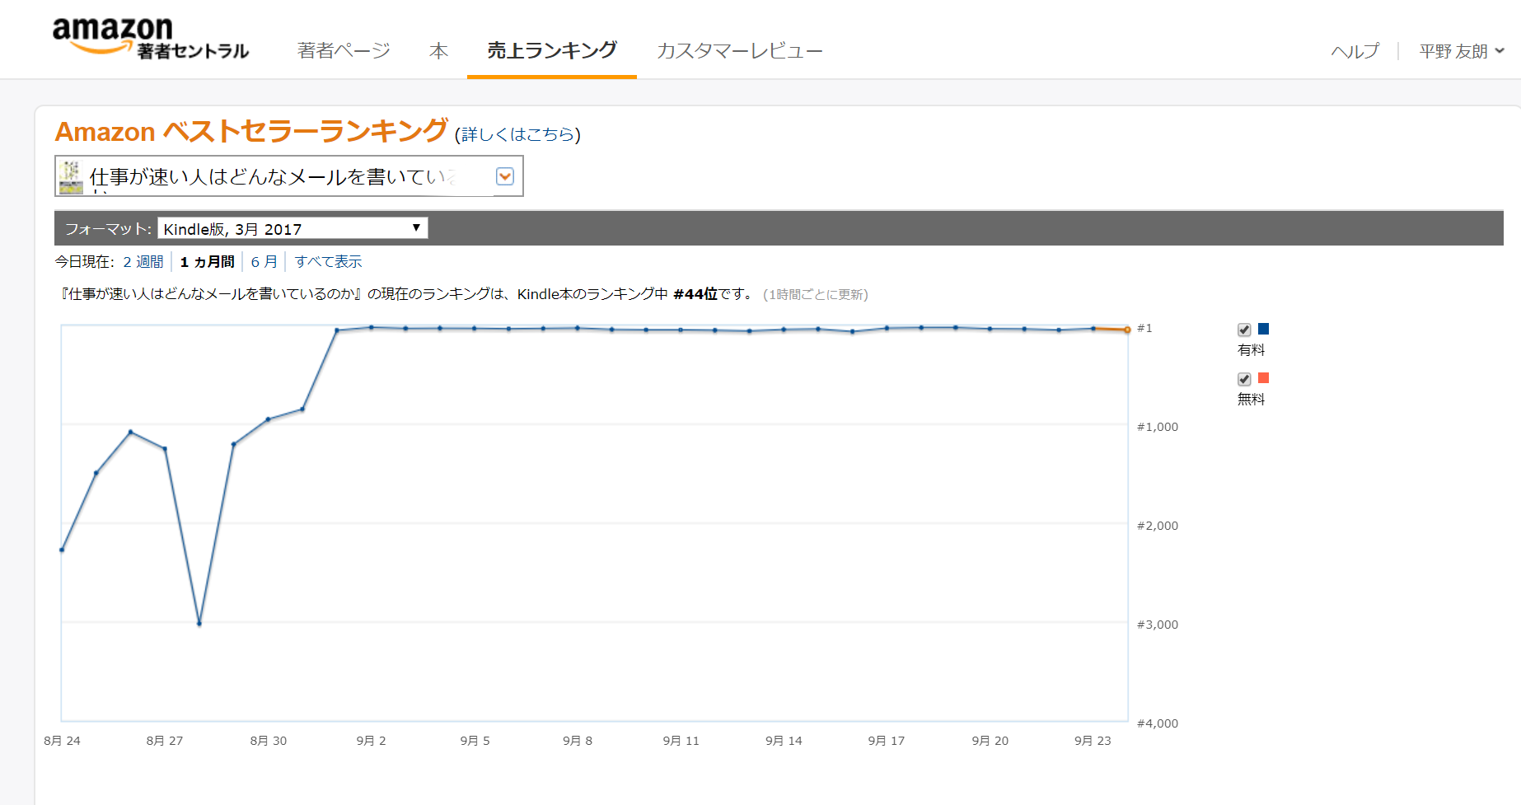Screen dimensions: 1521x805
Task: Open the 著者ページ tab
Action: pos(344,51)
